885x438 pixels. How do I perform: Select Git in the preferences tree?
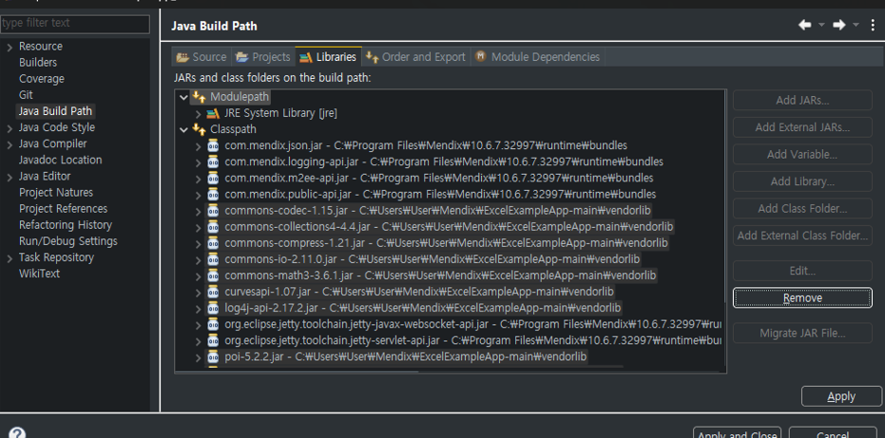(x=26, y=95)
